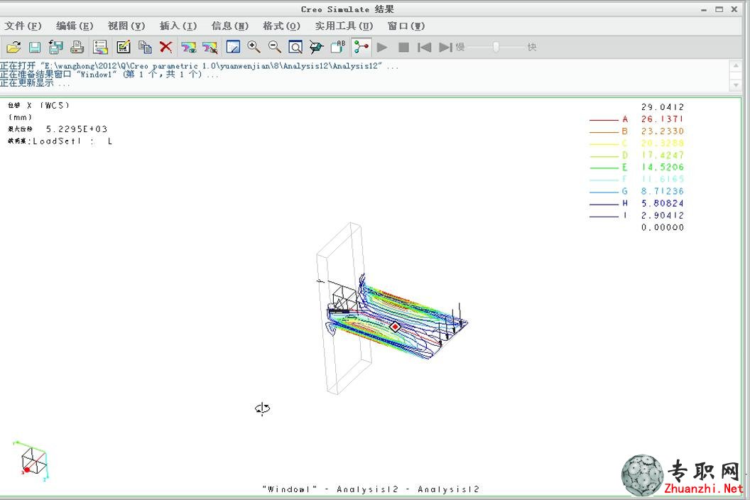Click the show result window icon
This screenshot has width=750, height=500.
coord(188,47)
